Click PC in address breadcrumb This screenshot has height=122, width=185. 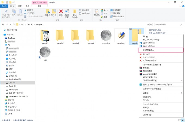point(22,25)
